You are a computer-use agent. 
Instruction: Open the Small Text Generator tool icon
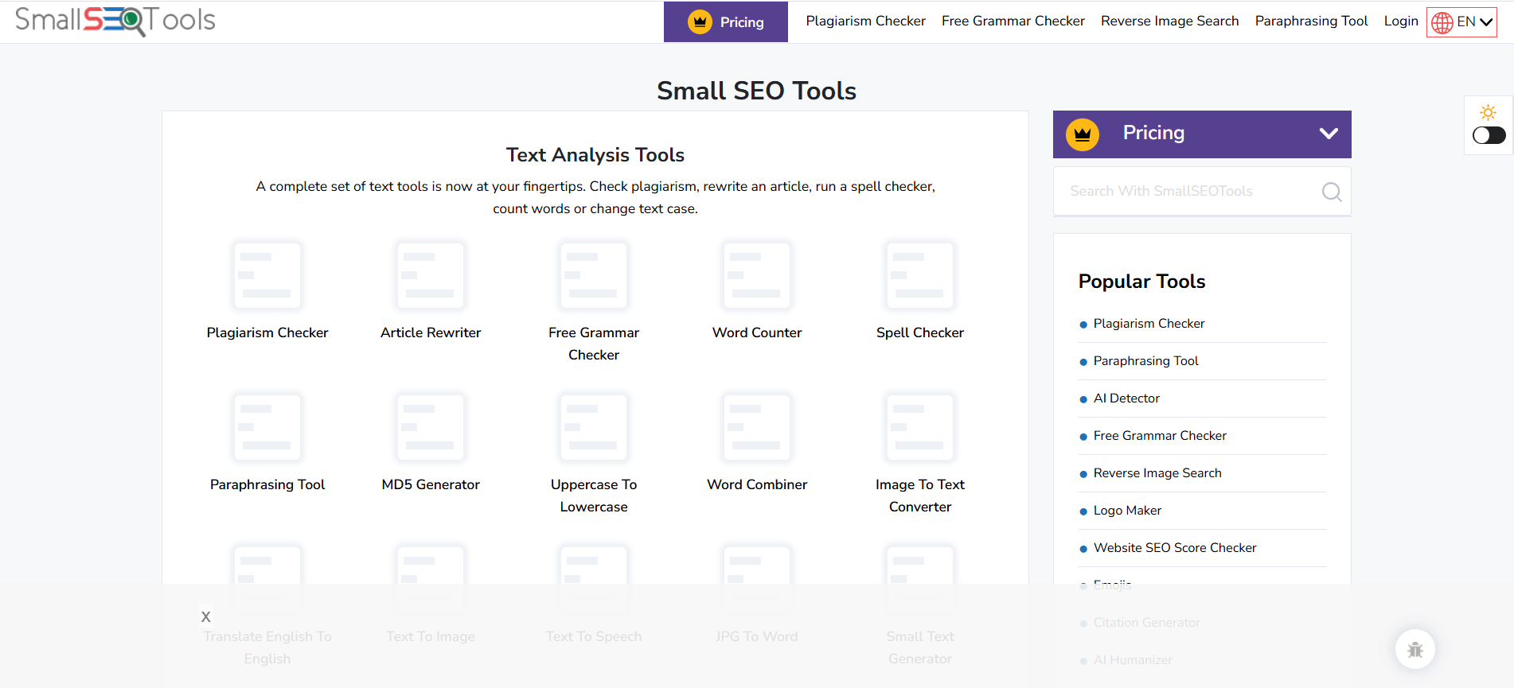tap(920, 579)
